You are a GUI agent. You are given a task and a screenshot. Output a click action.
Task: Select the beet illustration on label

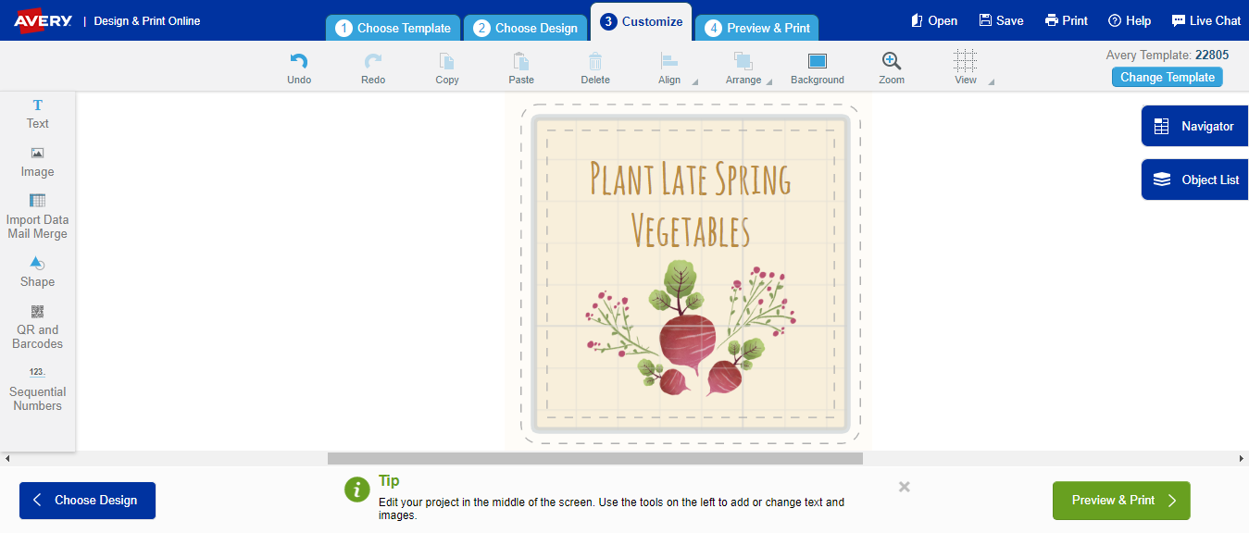coord(691,328)
